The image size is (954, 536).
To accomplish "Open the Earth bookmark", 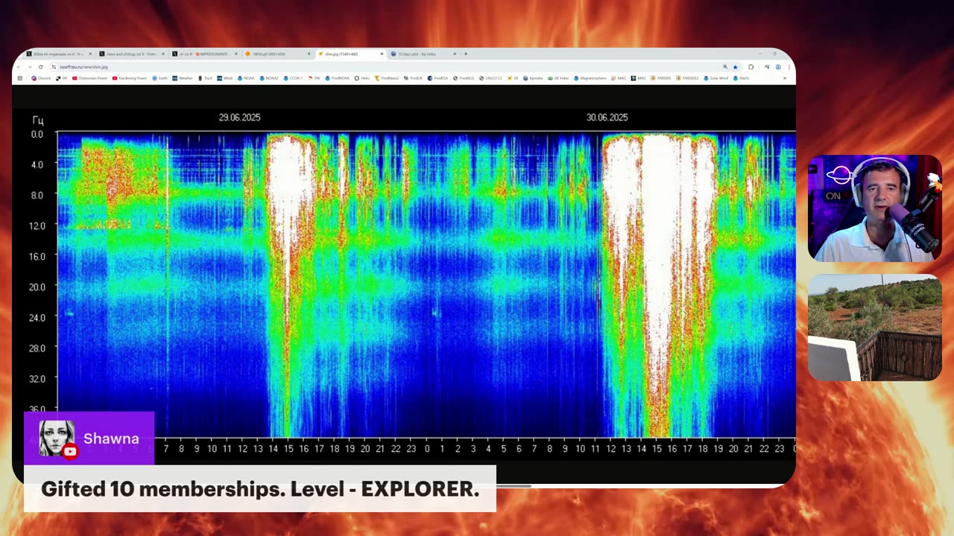I will pyautogui.click(x=159, y=77).
